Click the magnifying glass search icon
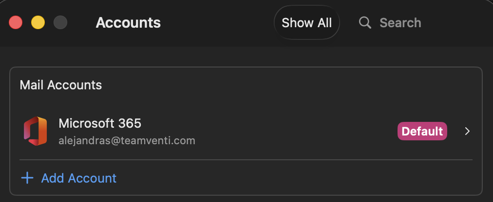The image size is (493, 202). 365,23
